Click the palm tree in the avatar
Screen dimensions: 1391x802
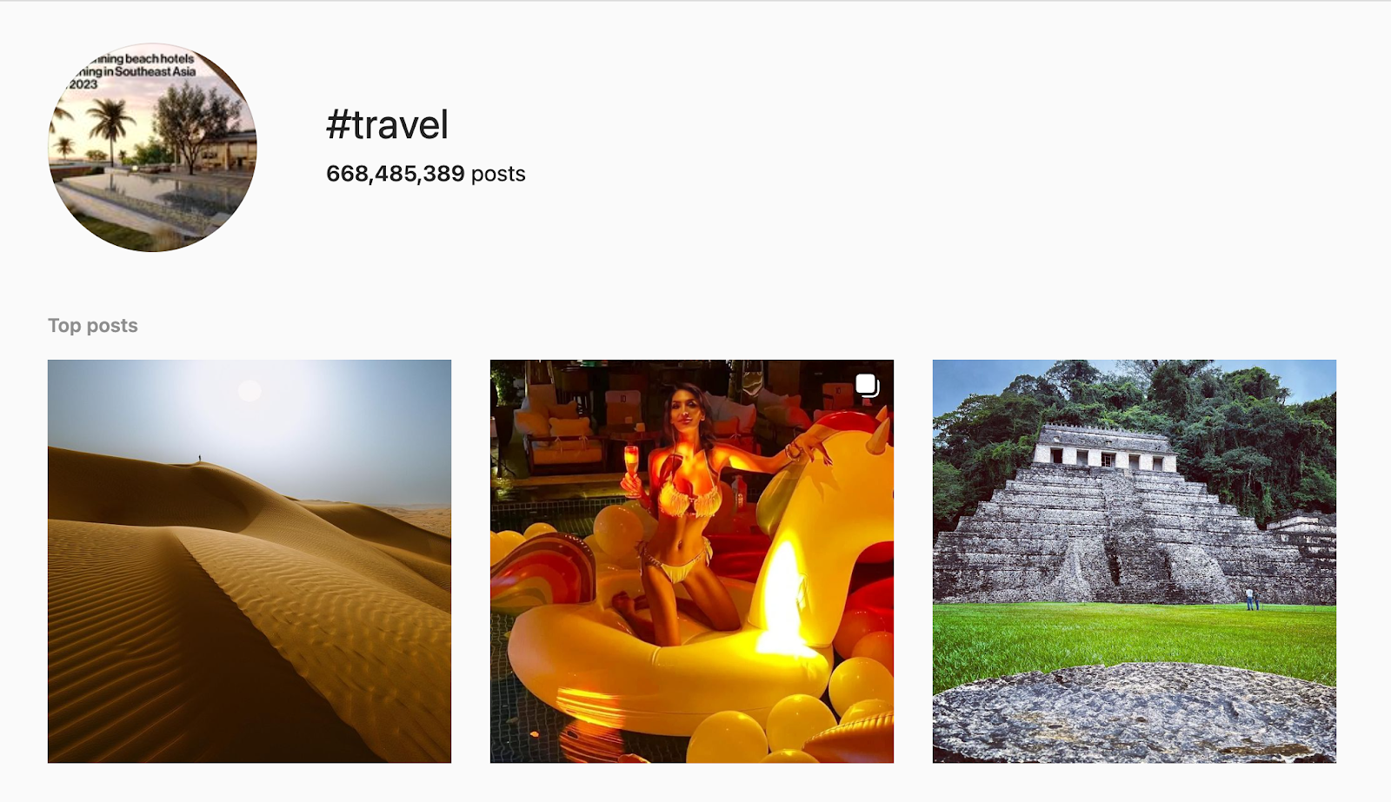click(x=111, y=129)
